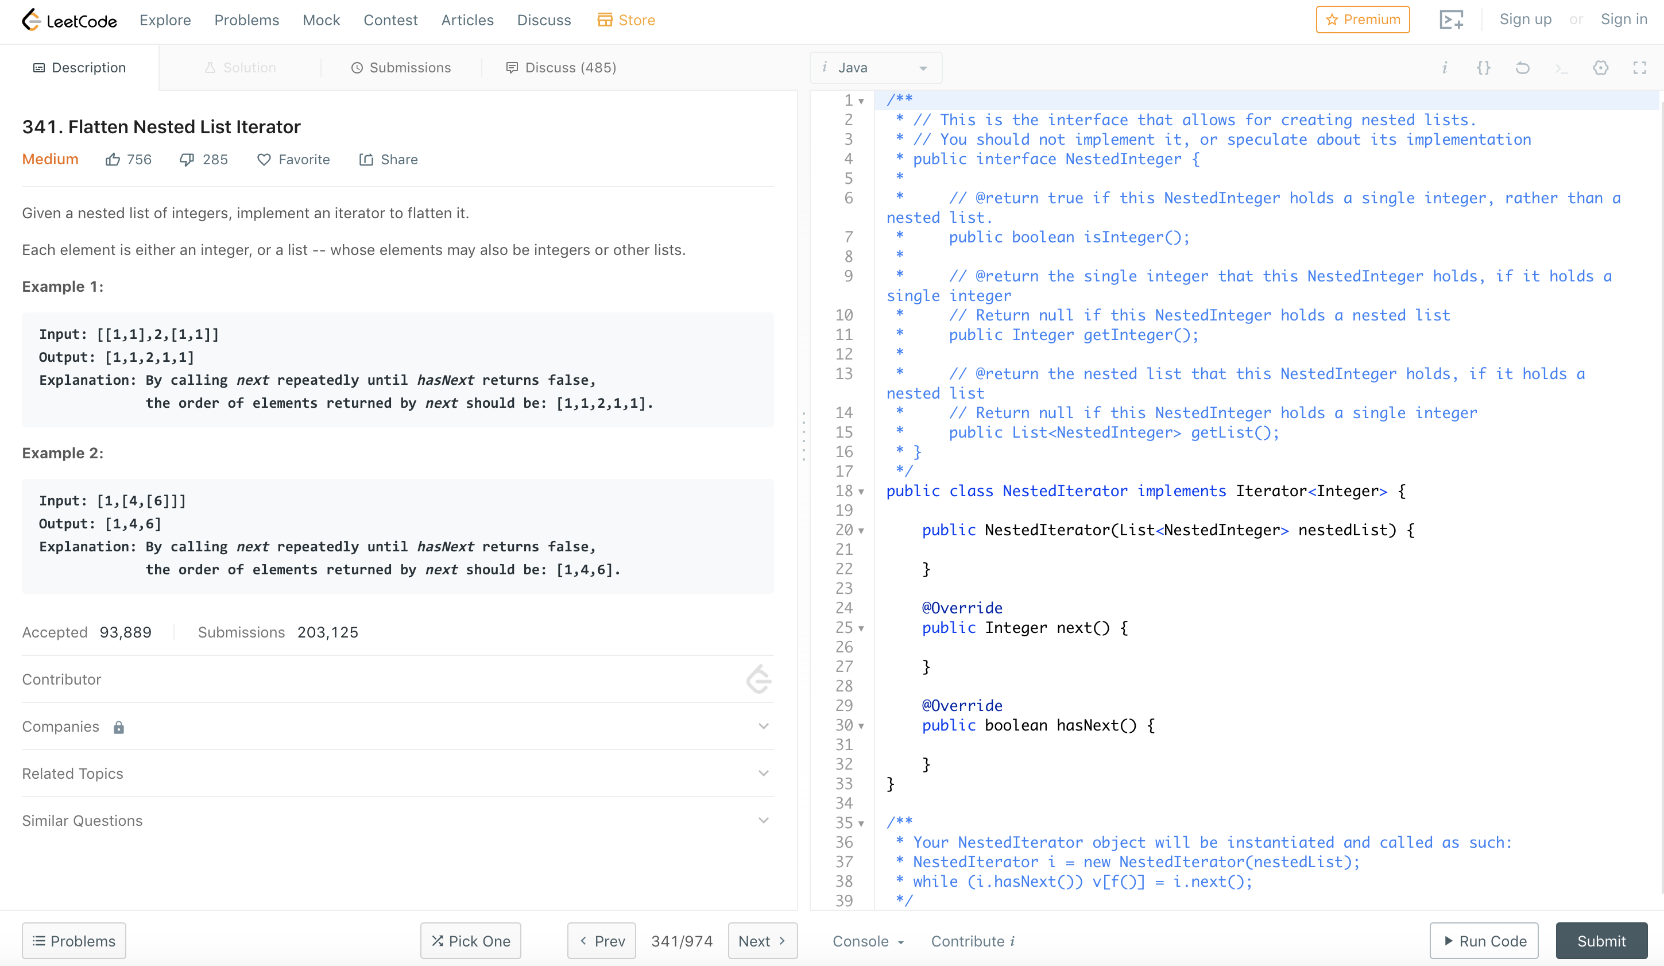1664x966 pixels.
Task: Reset code with the revert icon
Action: click(1523, 67)
